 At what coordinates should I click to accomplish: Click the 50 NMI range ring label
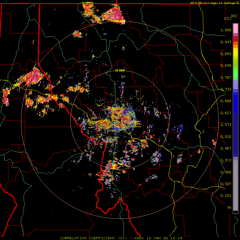point(120,71)
